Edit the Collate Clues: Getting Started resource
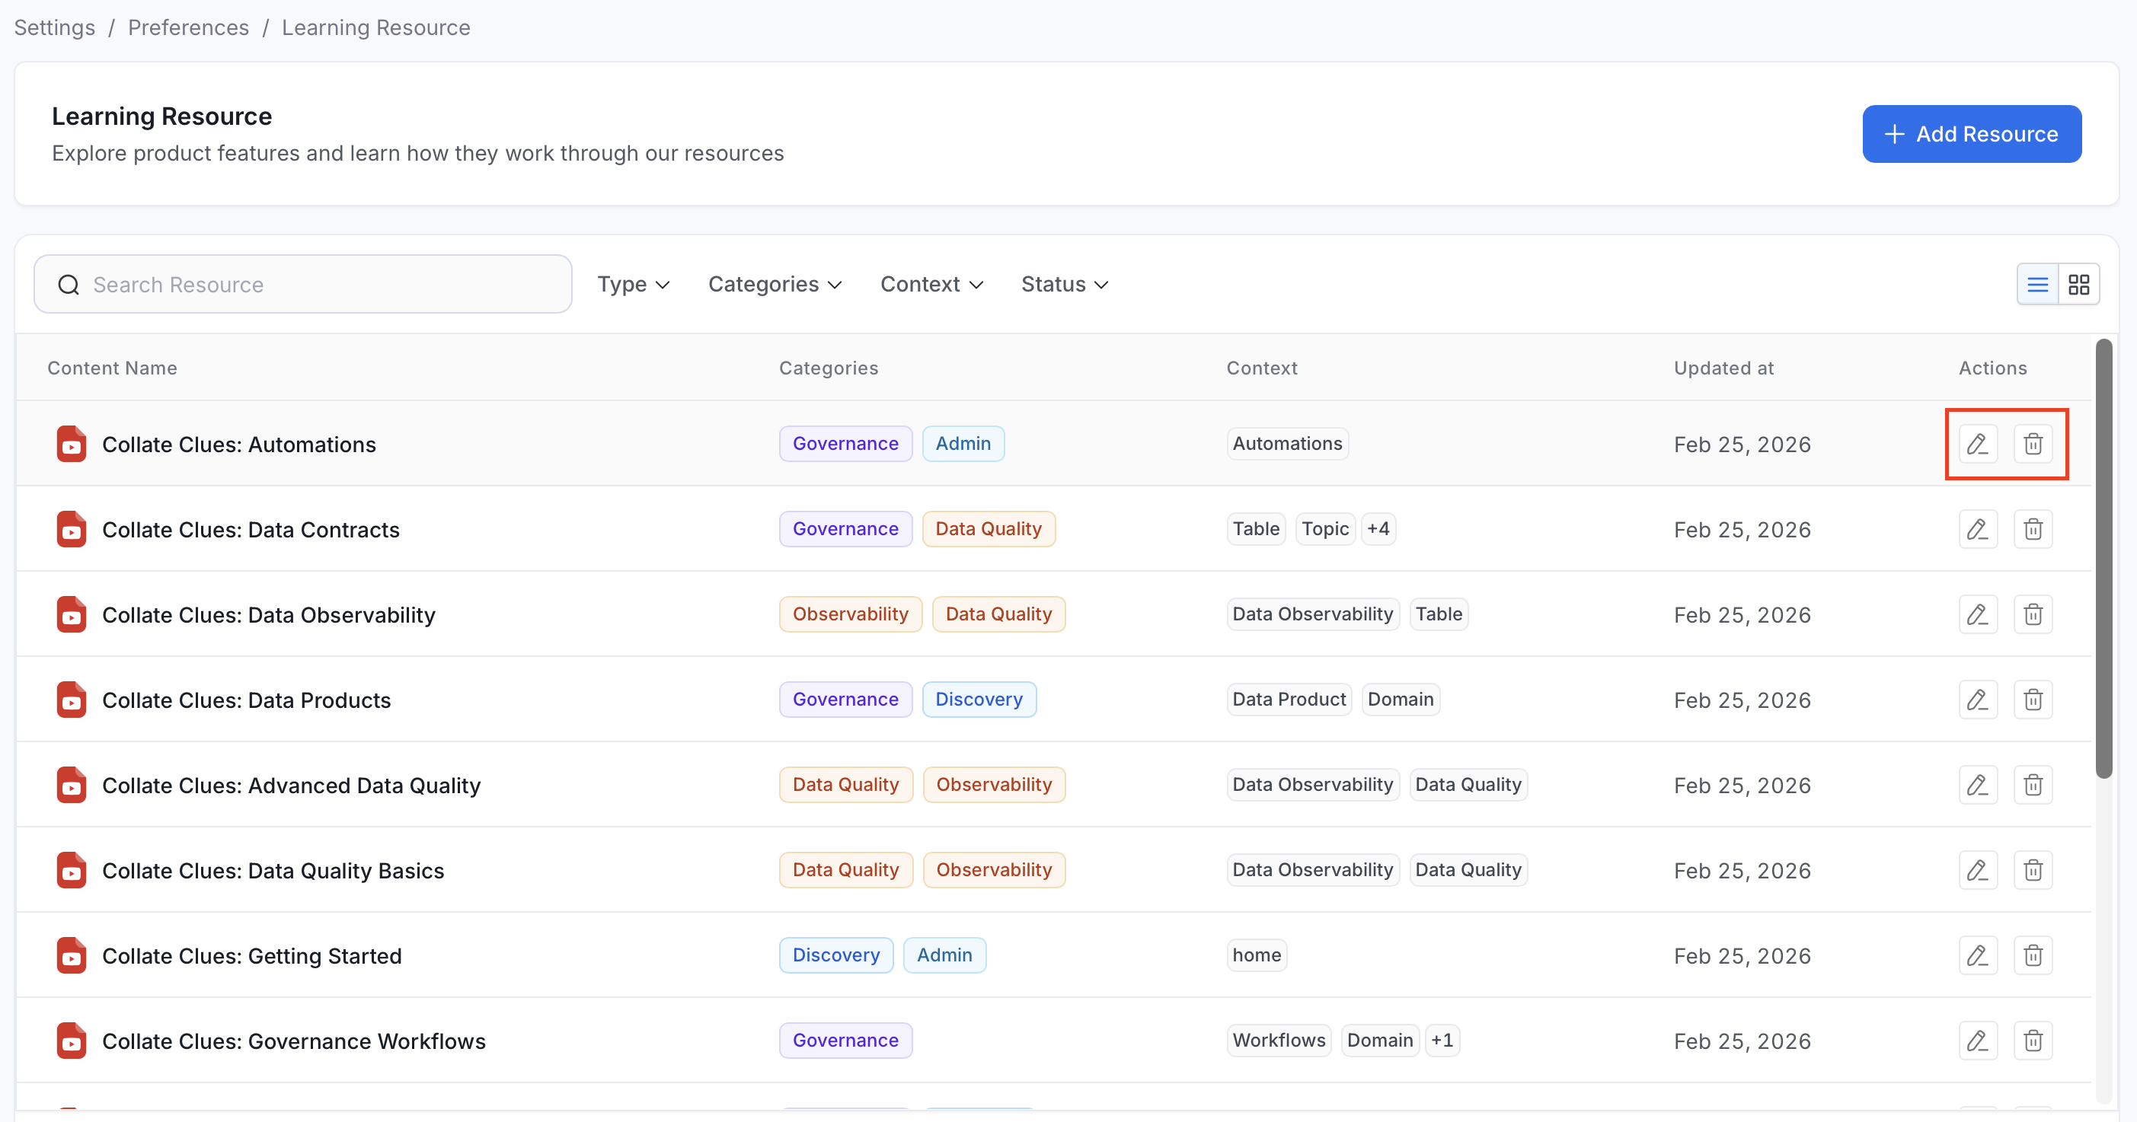The height and width of the screenshot is (1122, 2137). 1978,955
